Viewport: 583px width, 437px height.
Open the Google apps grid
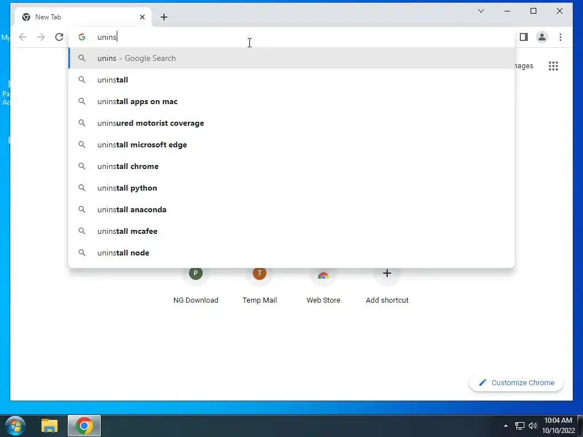[553, 66]
